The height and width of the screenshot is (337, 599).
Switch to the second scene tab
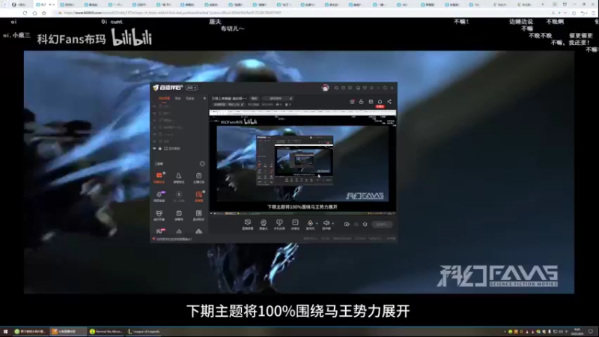(x=178, y=98)
